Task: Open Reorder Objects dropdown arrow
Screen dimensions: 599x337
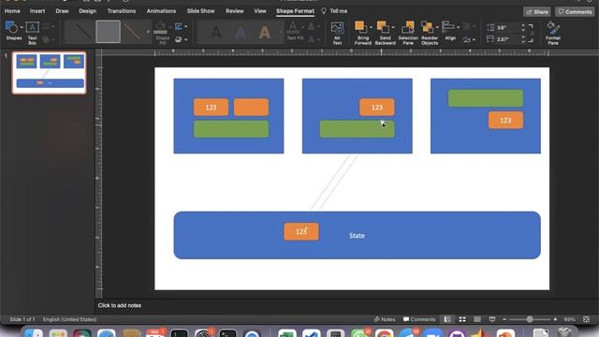Action: pyautogui.click(x=437, y=27)
